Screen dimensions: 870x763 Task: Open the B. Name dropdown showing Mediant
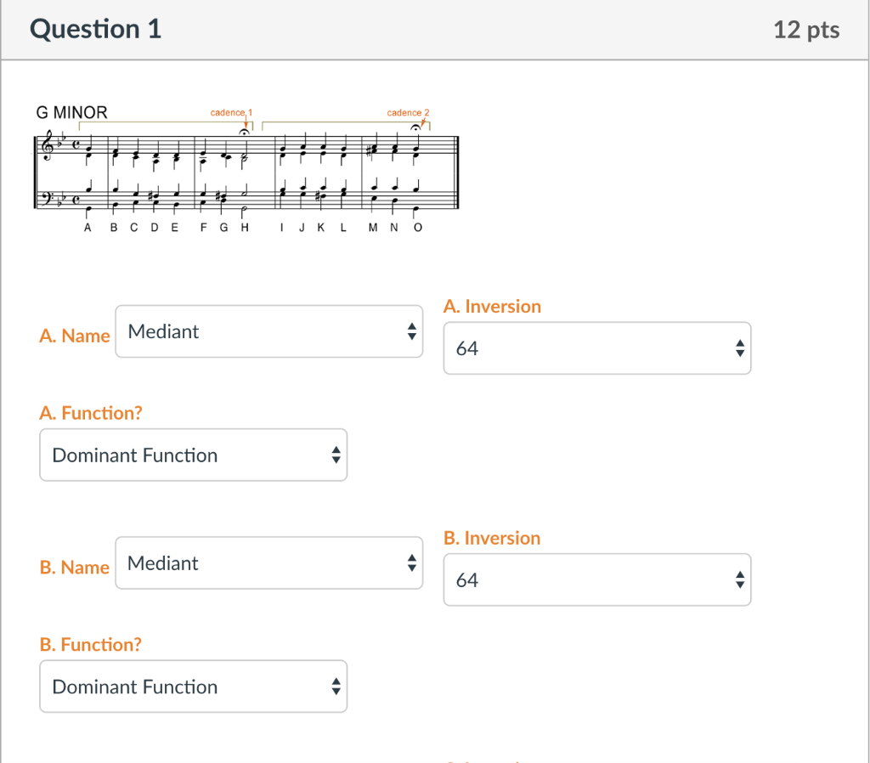(268, 562)
